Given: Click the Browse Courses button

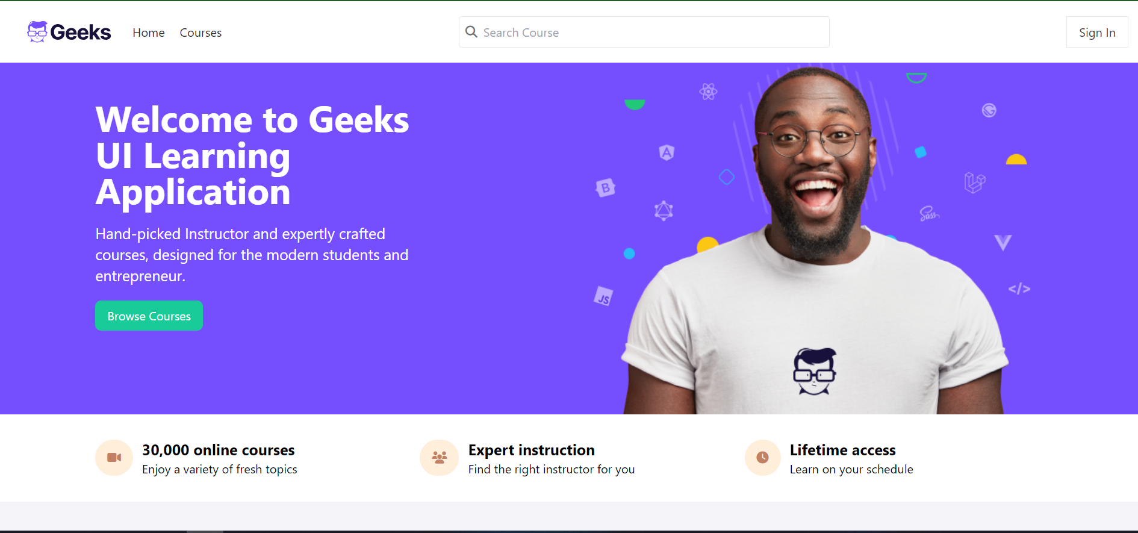Looking at the screenshot, I should [149, 316].
